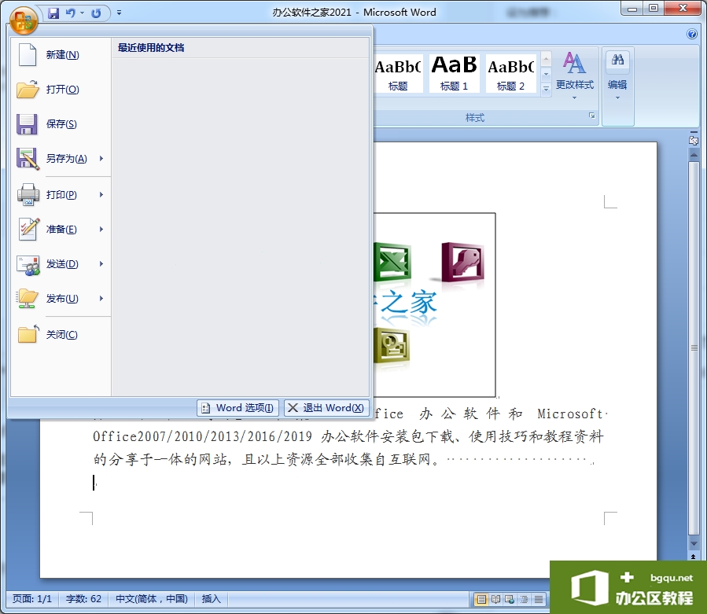Click the blank new document icon
707x614 pixels.
[x=28, y=54]
